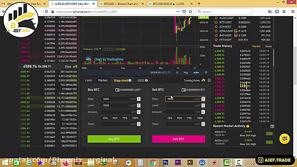Viewport: 297px width, 167px height.
Task: Set buy amount to 100%
Action: point(135,118)
